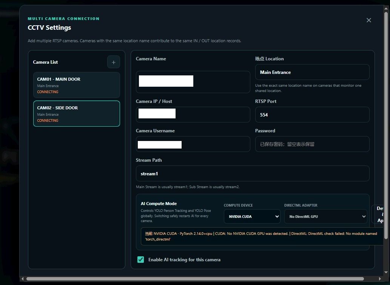The image size is (390, 285).
Task: Select CAM01 - MAIN DOOR camera card
Action: click(x=77, y=85)
